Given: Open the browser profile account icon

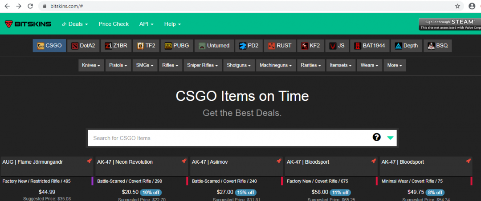Looking at the screenshot, I should [472, 6].
